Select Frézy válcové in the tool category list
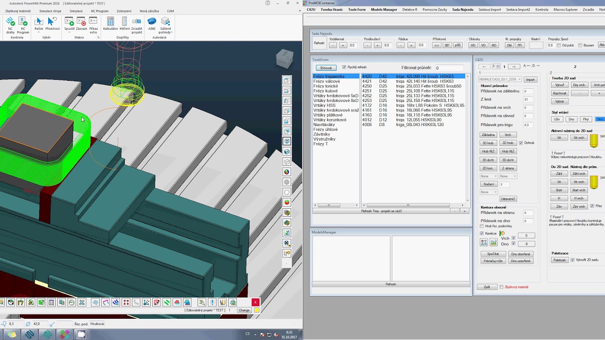The image size is (605, 340). pyautogui.click(x=327, y=81)
